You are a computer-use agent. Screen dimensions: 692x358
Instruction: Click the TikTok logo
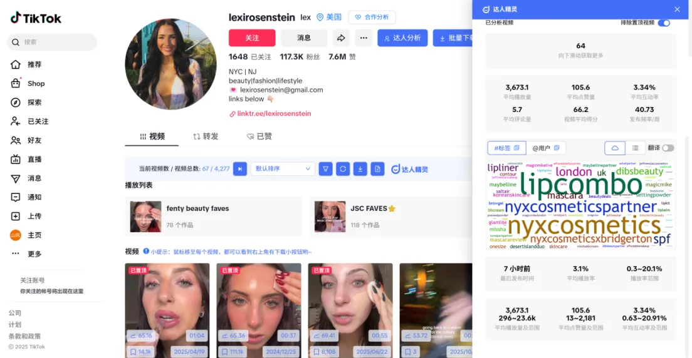(36, 18)
